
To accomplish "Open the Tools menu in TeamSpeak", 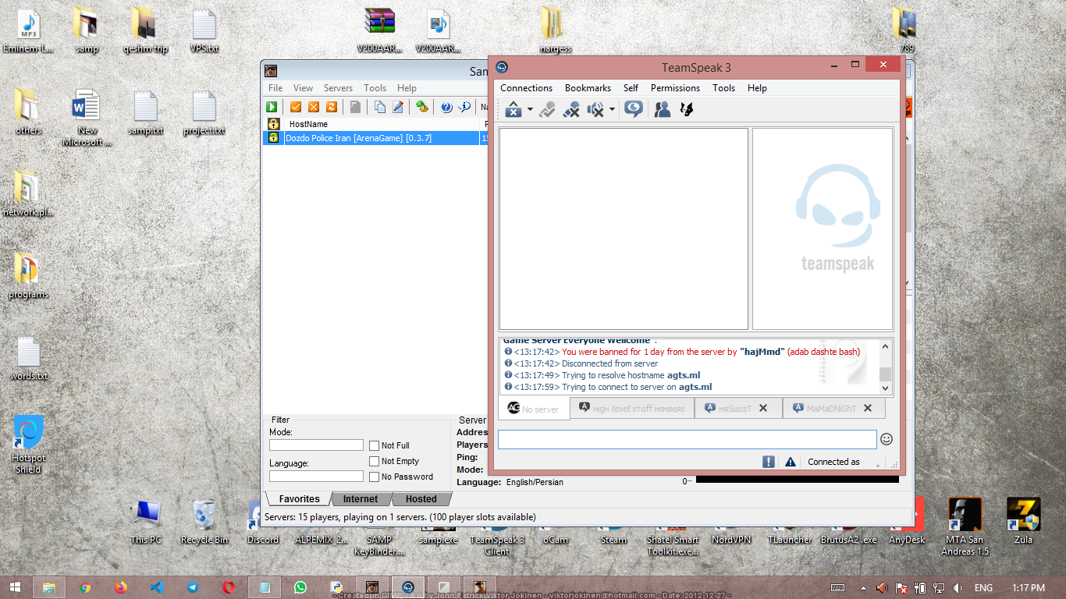I will [x=723, y=88].
